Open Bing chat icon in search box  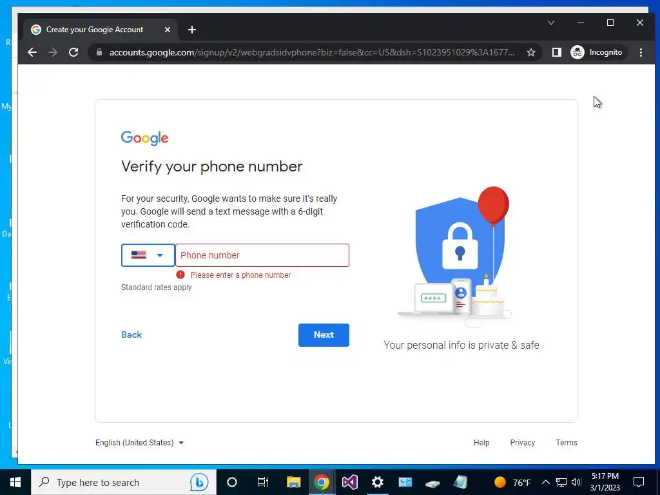click(x=199, y=482)
